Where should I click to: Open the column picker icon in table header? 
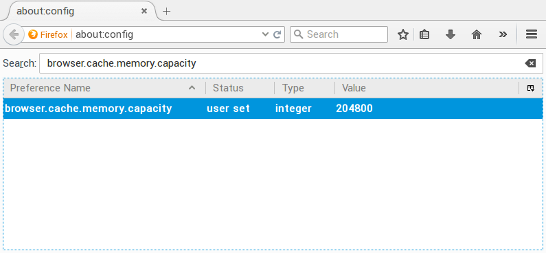pyautogui.click(x=531, y=88)
